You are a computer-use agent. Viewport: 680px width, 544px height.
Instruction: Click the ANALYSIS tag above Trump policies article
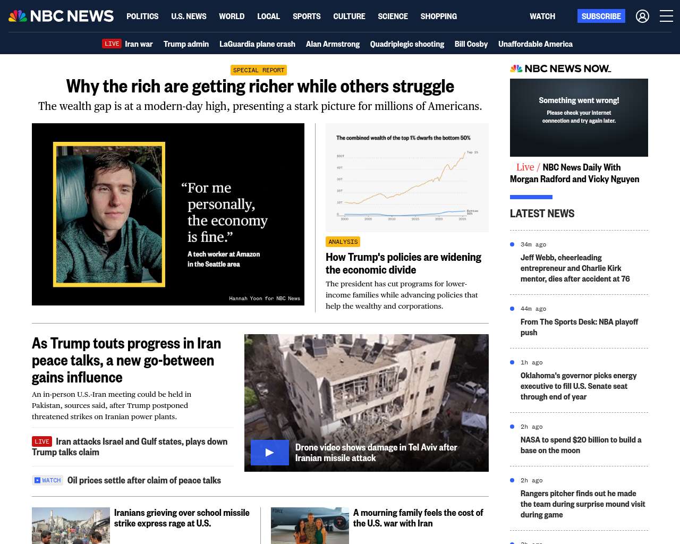coord(343,242)
